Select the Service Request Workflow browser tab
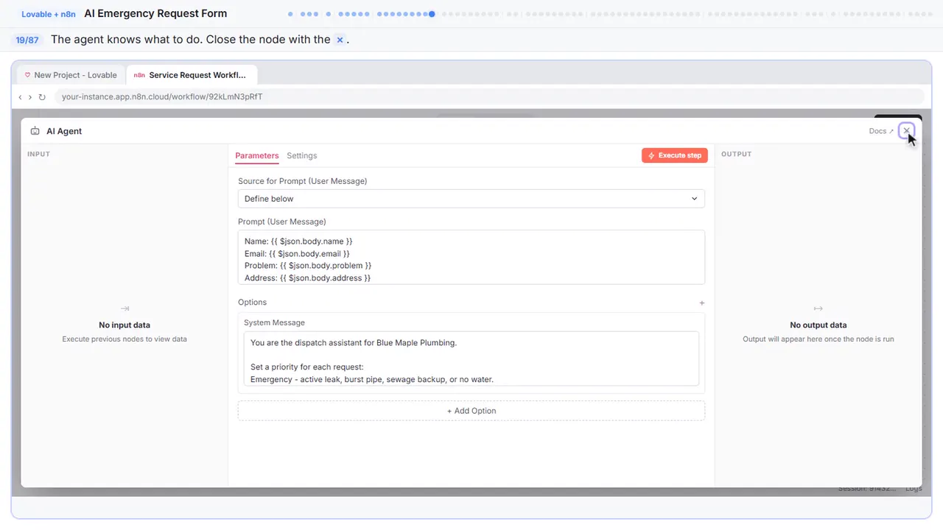Image resolution: width=943 pixels, height=530 pixels. coord(192,75)
